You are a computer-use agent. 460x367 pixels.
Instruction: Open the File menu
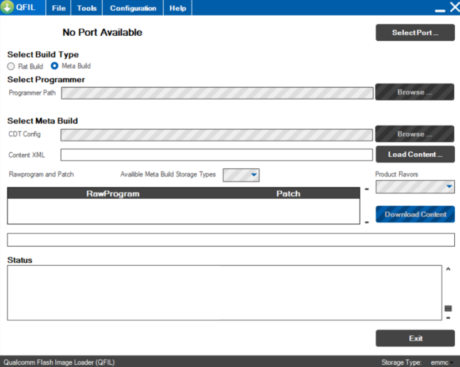coord(59,8)
